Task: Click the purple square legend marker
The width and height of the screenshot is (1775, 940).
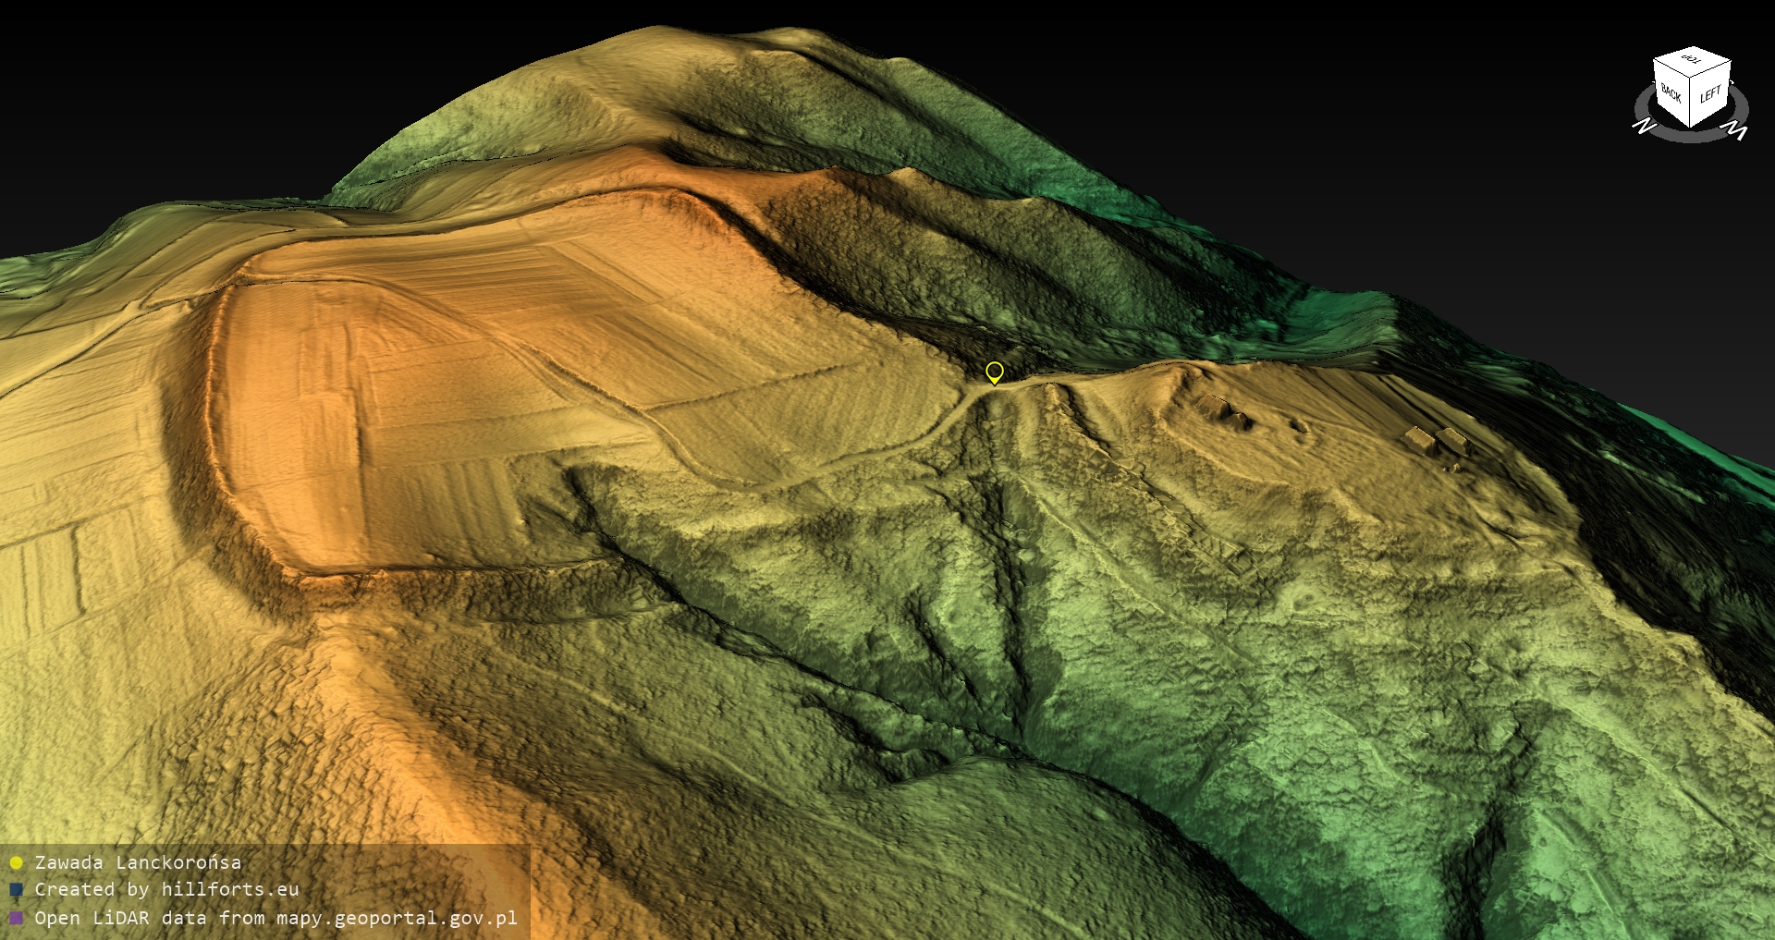Action: coord(16,919)
